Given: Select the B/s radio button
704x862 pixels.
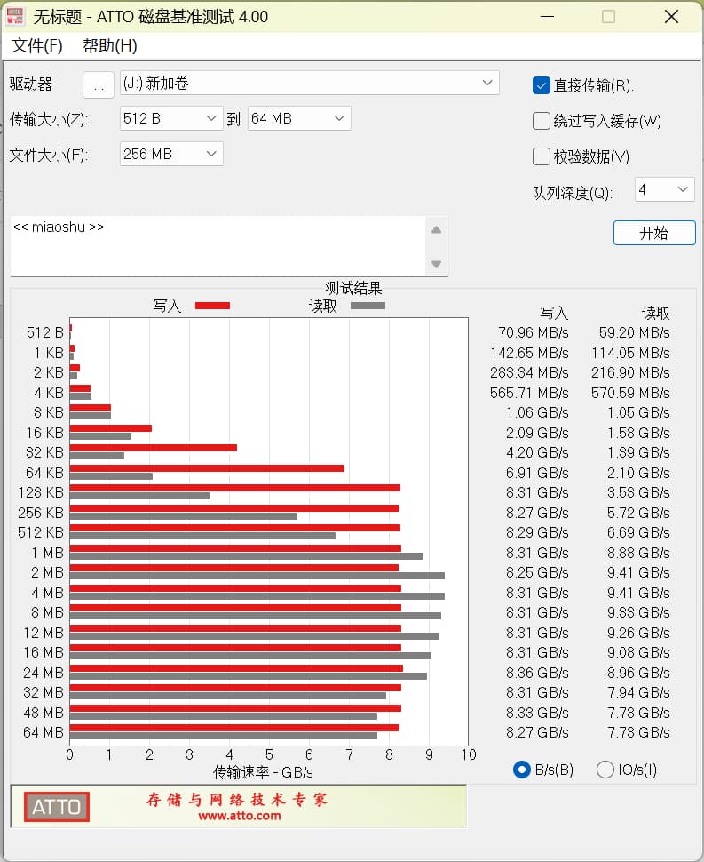Looking at the screenshot, I should pos(522,770).
